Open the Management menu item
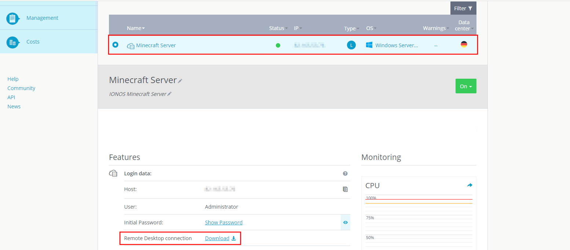Viewport: 570px width, 250px height. 42,18
